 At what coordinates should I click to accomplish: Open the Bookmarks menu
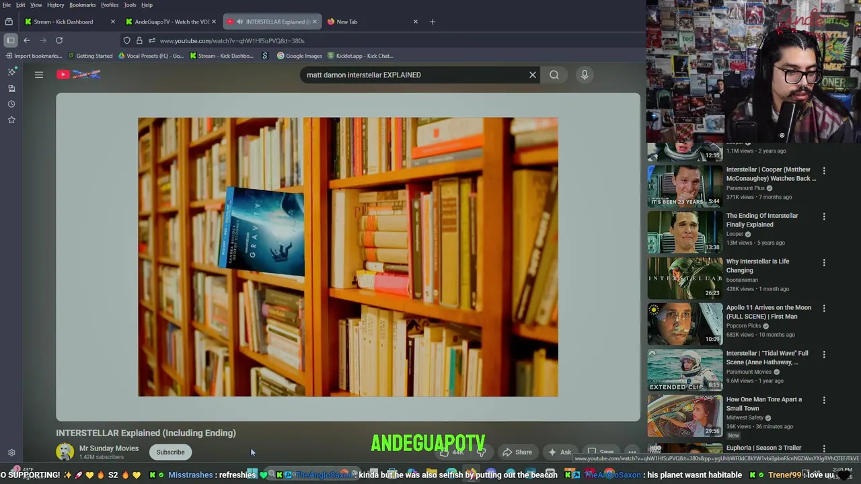pos(83,5)
